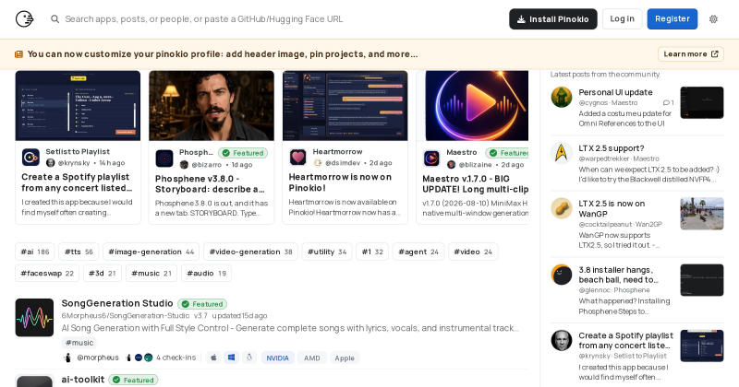Click the Log in button

[x=622, y=18]
